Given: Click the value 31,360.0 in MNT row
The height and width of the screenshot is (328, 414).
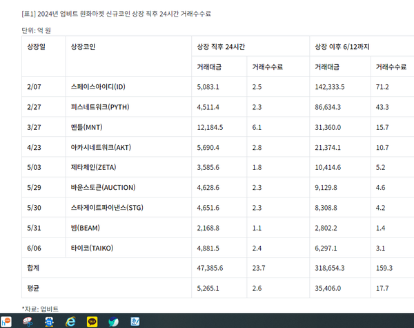Looking at the screenshot, I should pos(328,127).
